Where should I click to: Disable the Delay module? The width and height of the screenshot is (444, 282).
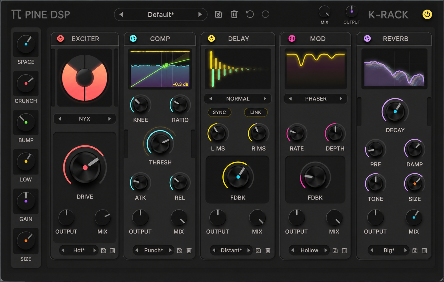tap(211, 39)
